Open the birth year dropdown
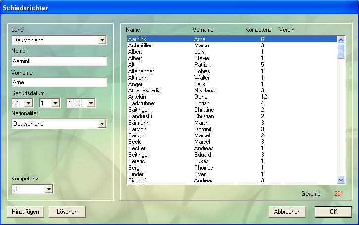The width and height of the screenshot is (359, 225). [x=91, y=103]
